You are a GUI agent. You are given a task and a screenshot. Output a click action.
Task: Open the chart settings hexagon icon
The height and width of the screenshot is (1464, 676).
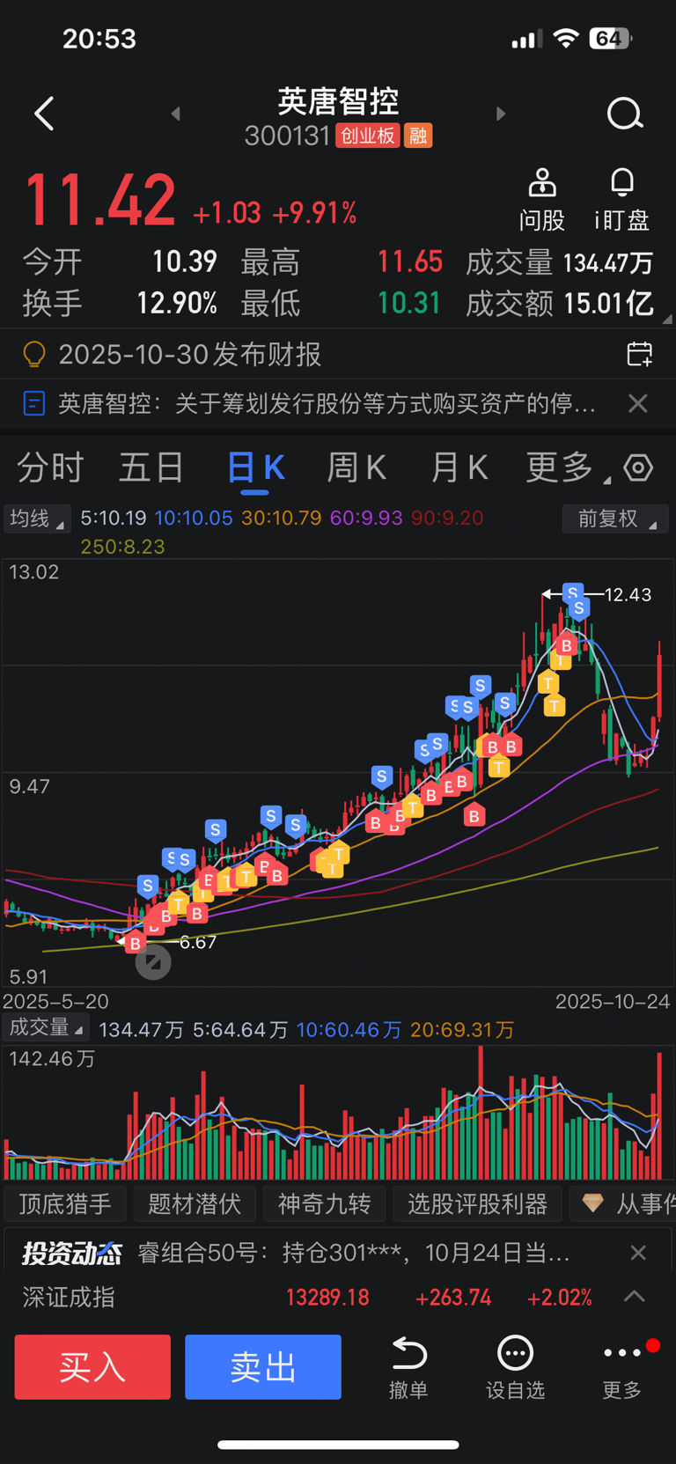pos(638,467)
